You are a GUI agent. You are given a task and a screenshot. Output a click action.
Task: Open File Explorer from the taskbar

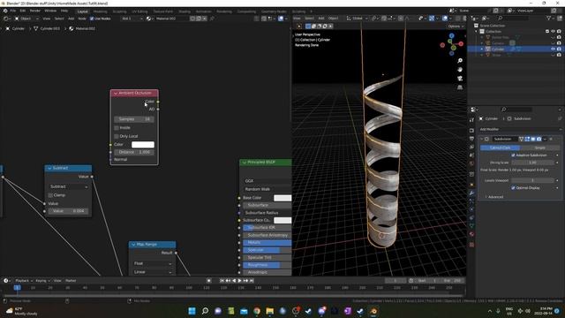pyautogui.click(x=270, y=311)
